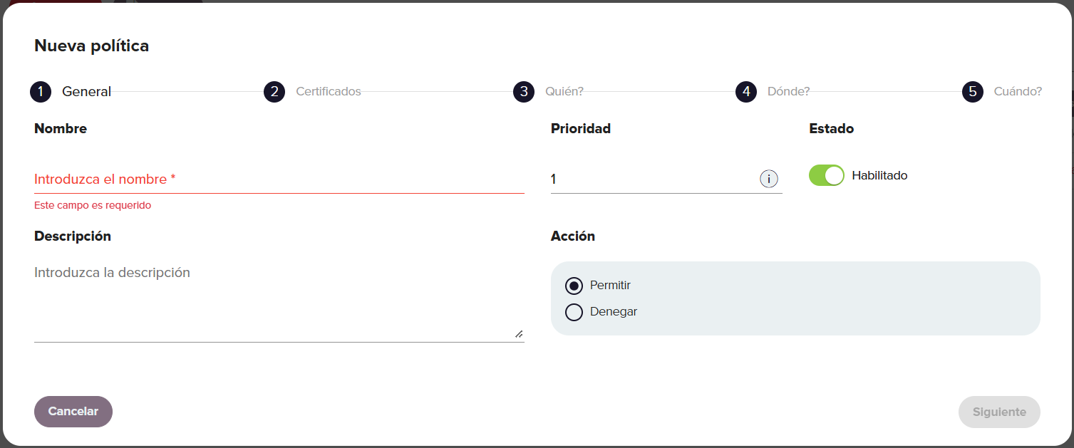This screenshot has height=448, width=1074.
Task: Open the Dónde? step label
Action: (x=788, y=92)
